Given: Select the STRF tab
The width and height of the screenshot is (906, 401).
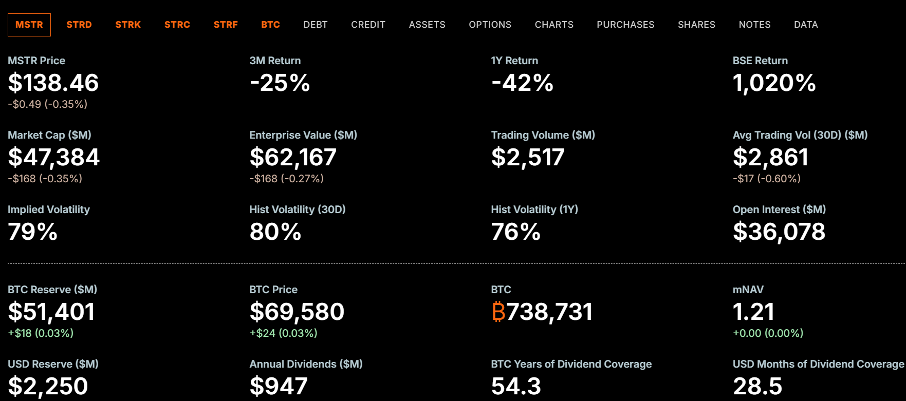Looking at the screenshot, I should (x=226, y=25).
